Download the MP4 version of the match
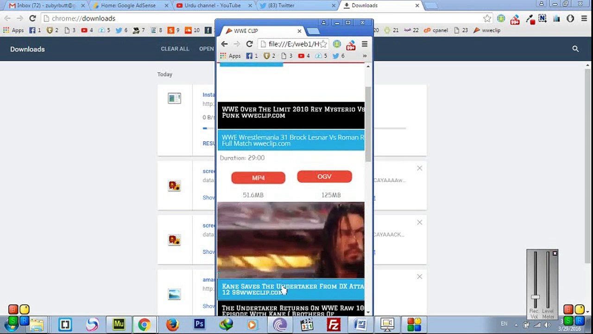 (258, 178)
